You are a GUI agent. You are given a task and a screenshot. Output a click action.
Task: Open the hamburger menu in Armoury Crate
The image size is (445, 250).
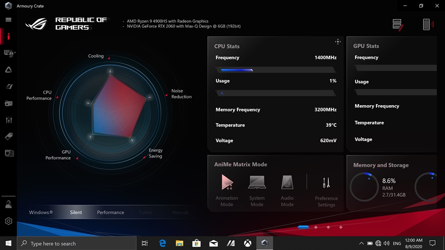click(x=8, y=20)
